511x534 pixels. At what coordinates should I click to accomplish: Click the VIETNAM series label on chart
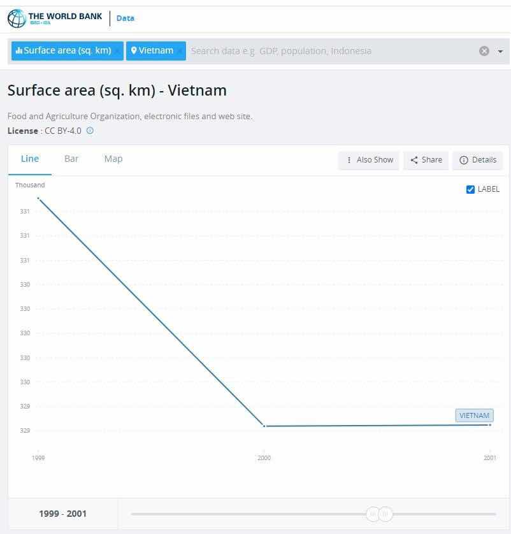(474, 415)
